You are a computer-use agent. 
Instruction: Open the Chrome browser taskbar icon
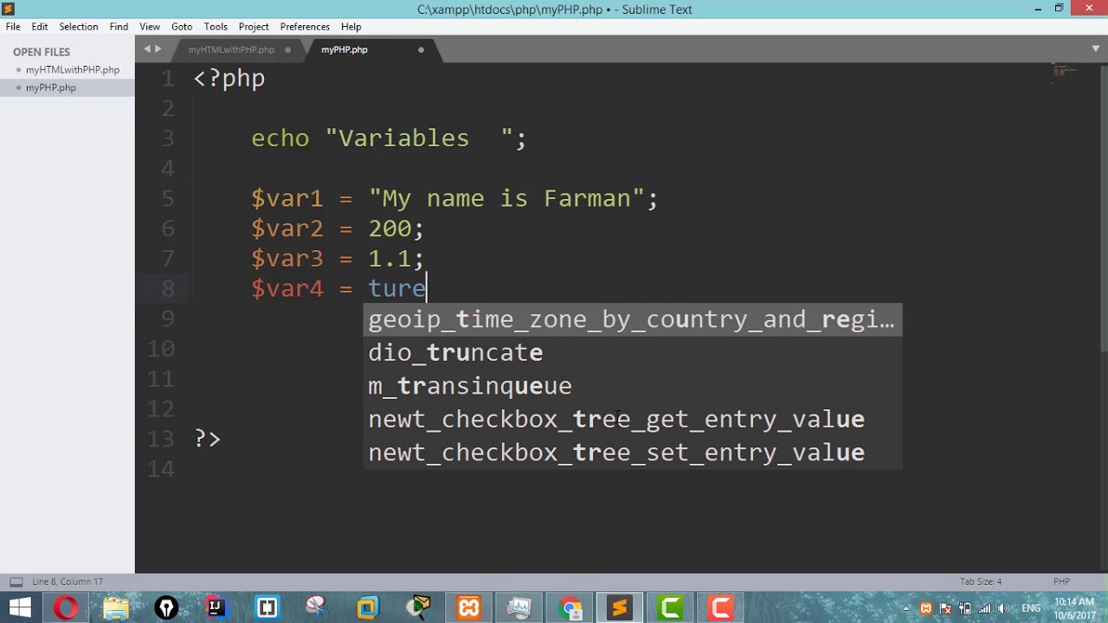570,607
